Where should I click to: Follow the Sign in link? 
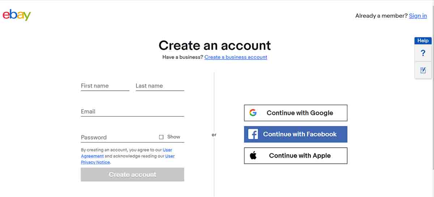pos(418,16)
